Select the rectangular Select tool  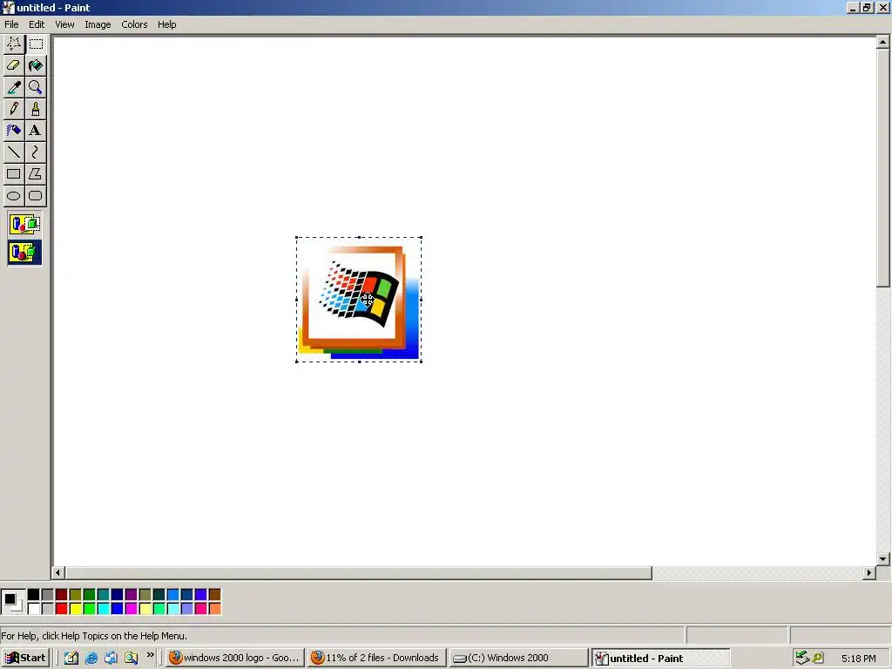coord(35,44)
